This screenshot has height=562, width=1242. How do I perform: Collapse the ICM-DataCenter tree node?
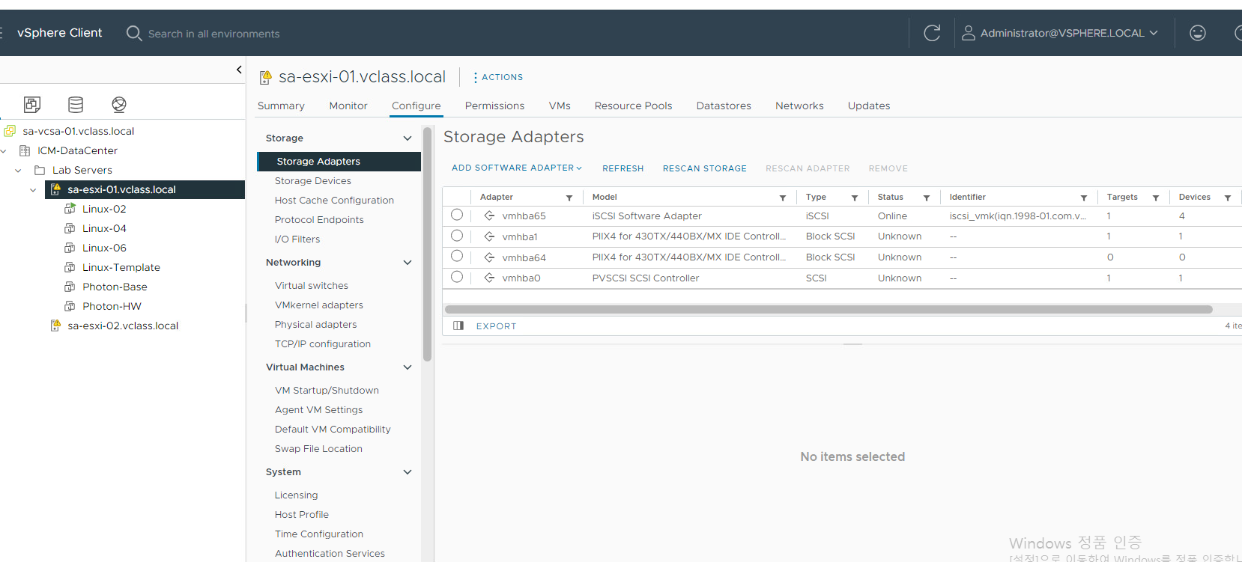[x=4, y=151]
